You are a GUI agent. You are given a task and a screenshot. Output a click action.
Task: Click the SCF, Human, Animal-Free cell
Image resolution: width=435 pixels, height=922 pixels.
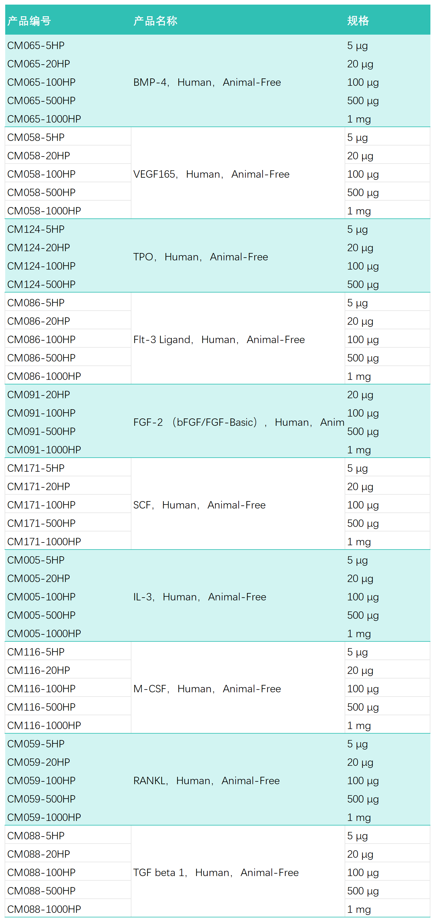tap(199, 505)
